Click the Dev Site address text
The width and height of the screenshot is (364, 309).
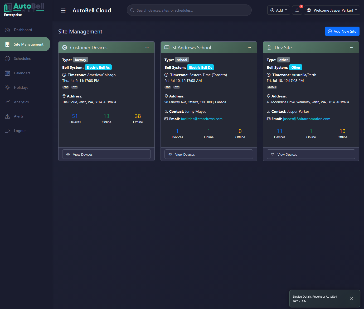tap(308, 102)
